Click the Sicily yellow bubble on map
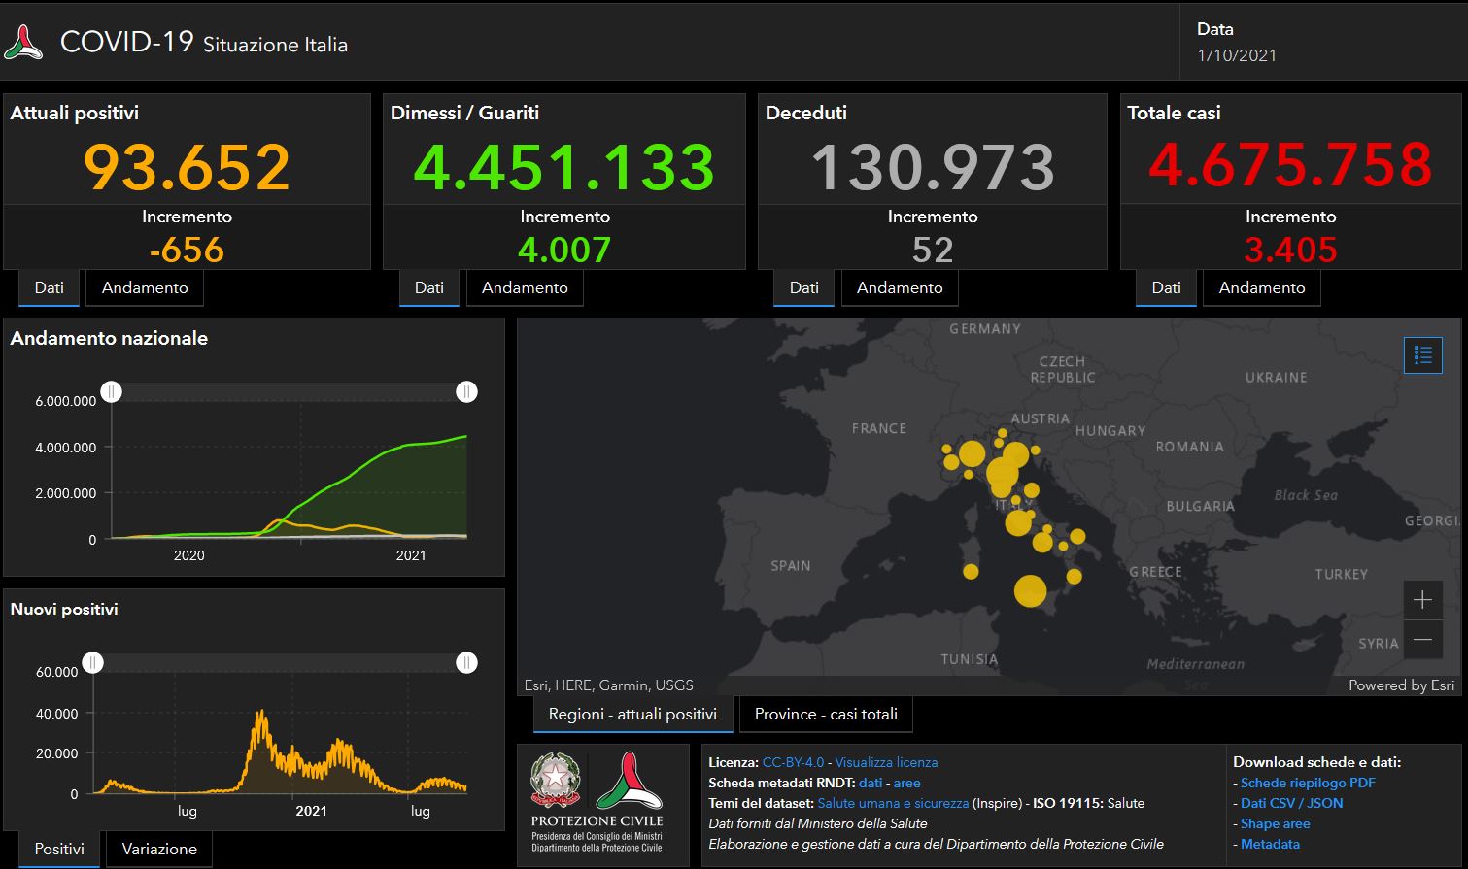This screenshot has height=869, width=1468. (1030, 590)
